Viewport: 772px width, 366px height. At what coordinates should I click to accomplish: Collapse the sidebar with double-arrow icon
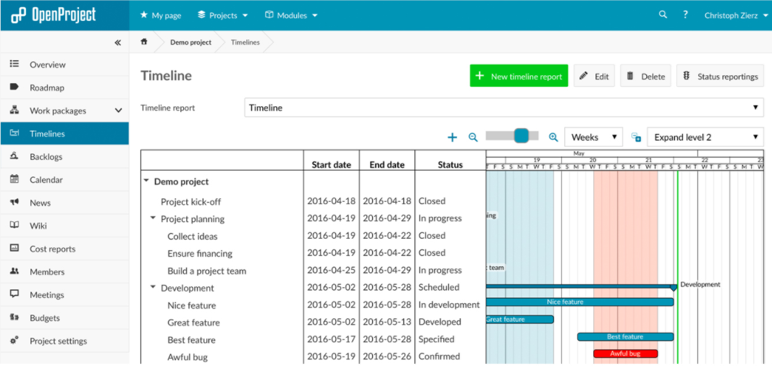(x=117, y=43)
